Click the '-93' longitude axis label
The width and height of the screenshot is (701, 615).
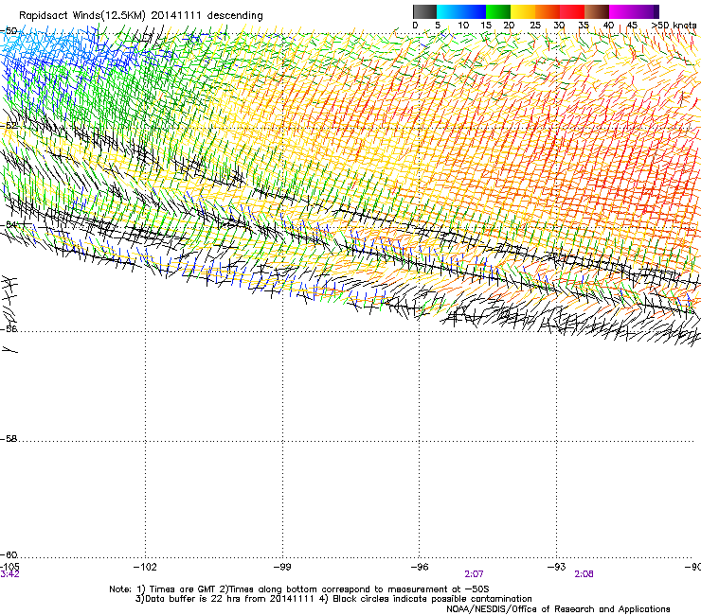click(x=557, y=567)
